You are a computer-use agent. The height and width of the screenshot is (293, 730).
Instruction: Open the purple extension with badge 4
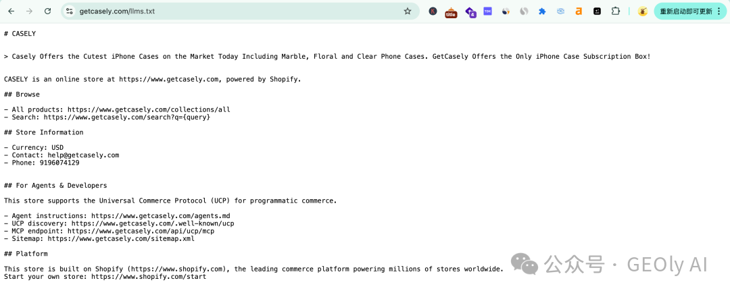(470, 12)
